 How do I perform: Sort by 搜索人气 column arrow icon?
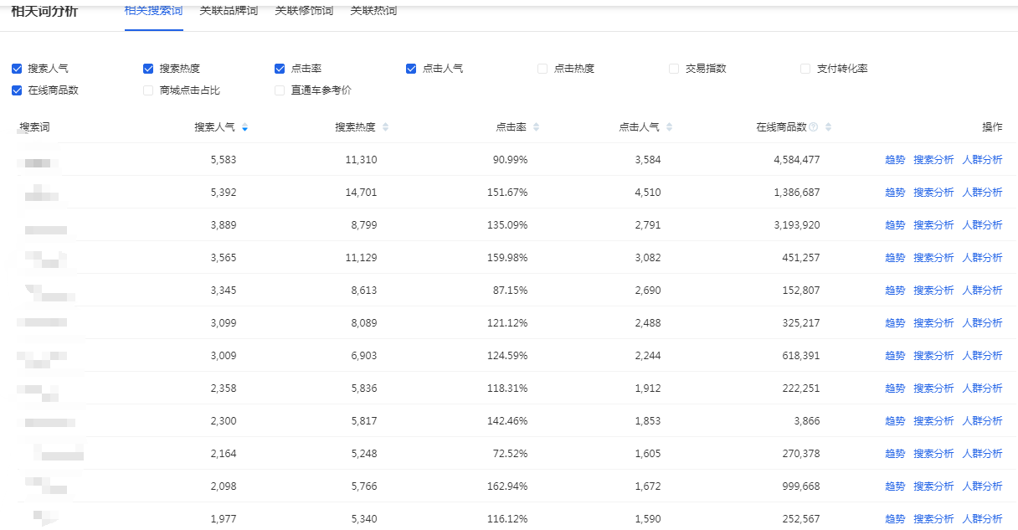244,127
